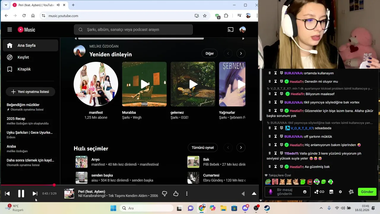Open Uyku Şarkıları playlist
Image resolution: width=380 pixels, height=214 pixels.
pos(31,135)
